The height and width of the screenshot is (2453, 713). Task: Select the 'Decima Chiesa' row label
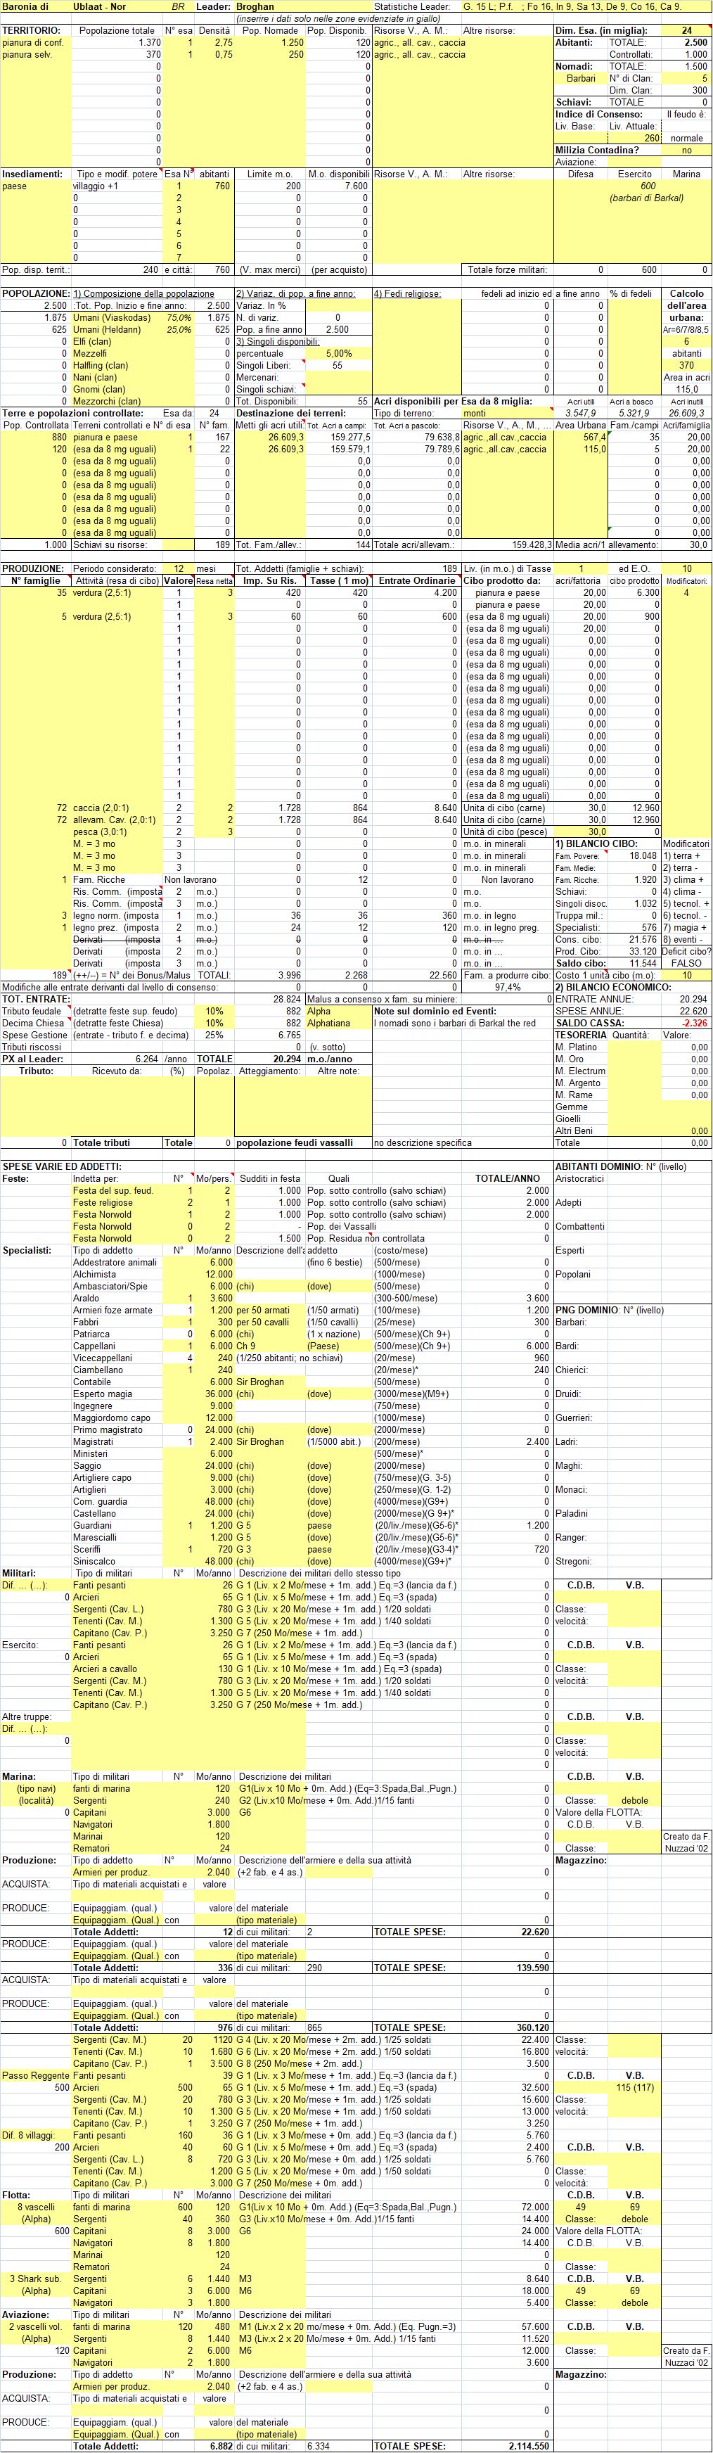click(x=33, y=1023)
